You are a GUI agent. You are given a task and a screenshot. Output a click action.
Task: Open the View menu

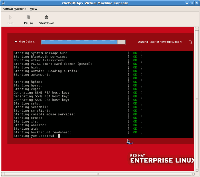33,9
